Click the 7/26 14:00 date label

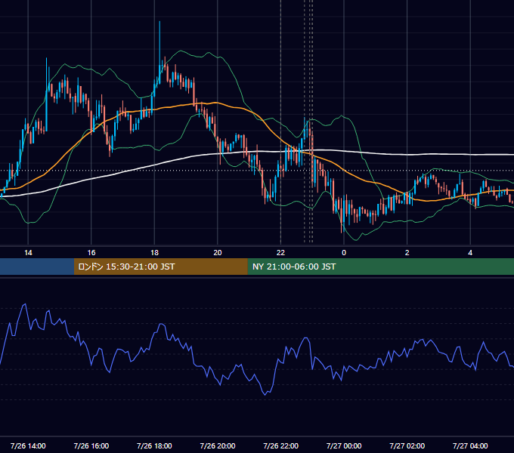click(28, 445)
